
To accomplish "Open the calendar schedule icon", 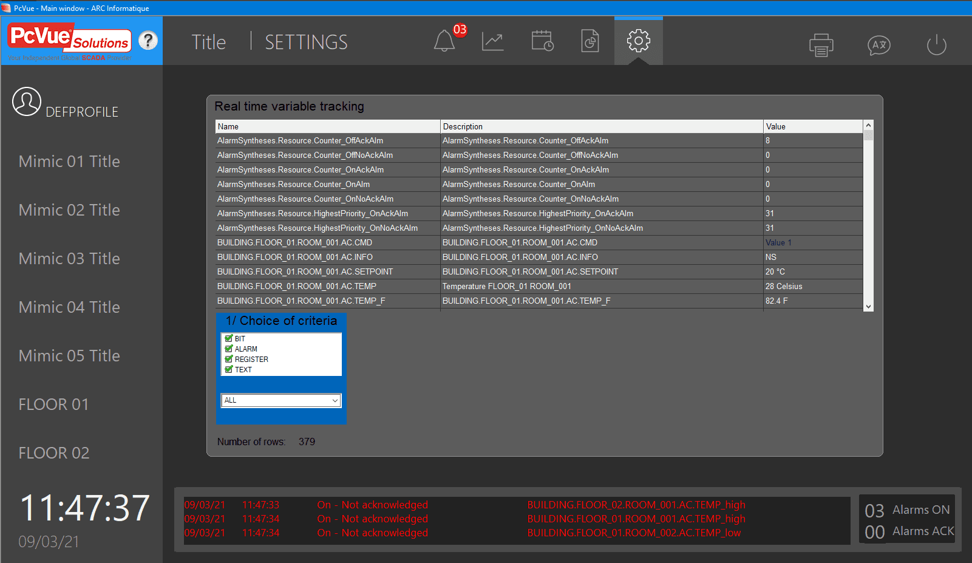I will [542, 41].
